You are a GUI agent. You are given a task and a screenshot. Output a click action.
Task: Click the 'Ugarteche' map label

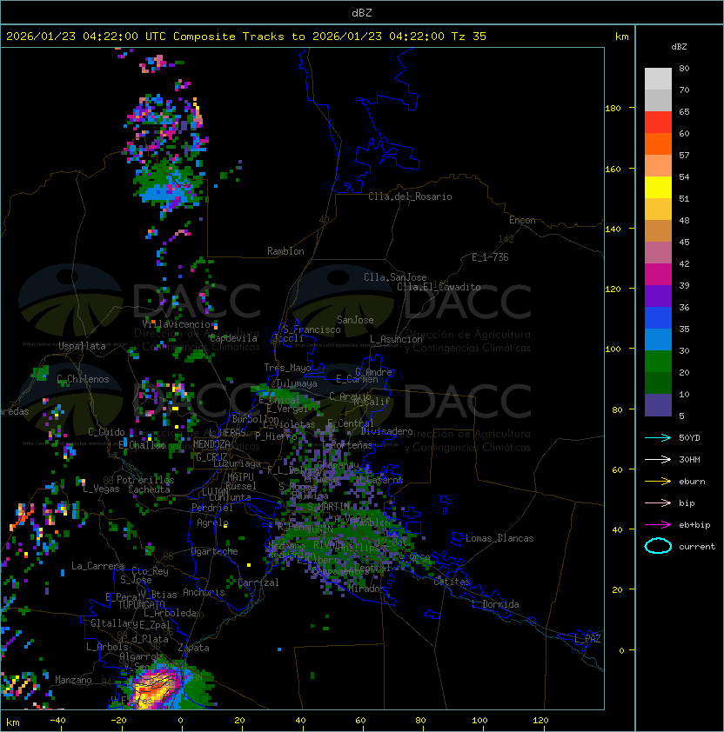click(215, 551)
